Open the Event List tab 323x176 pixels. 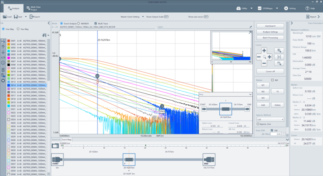[56, 139]
